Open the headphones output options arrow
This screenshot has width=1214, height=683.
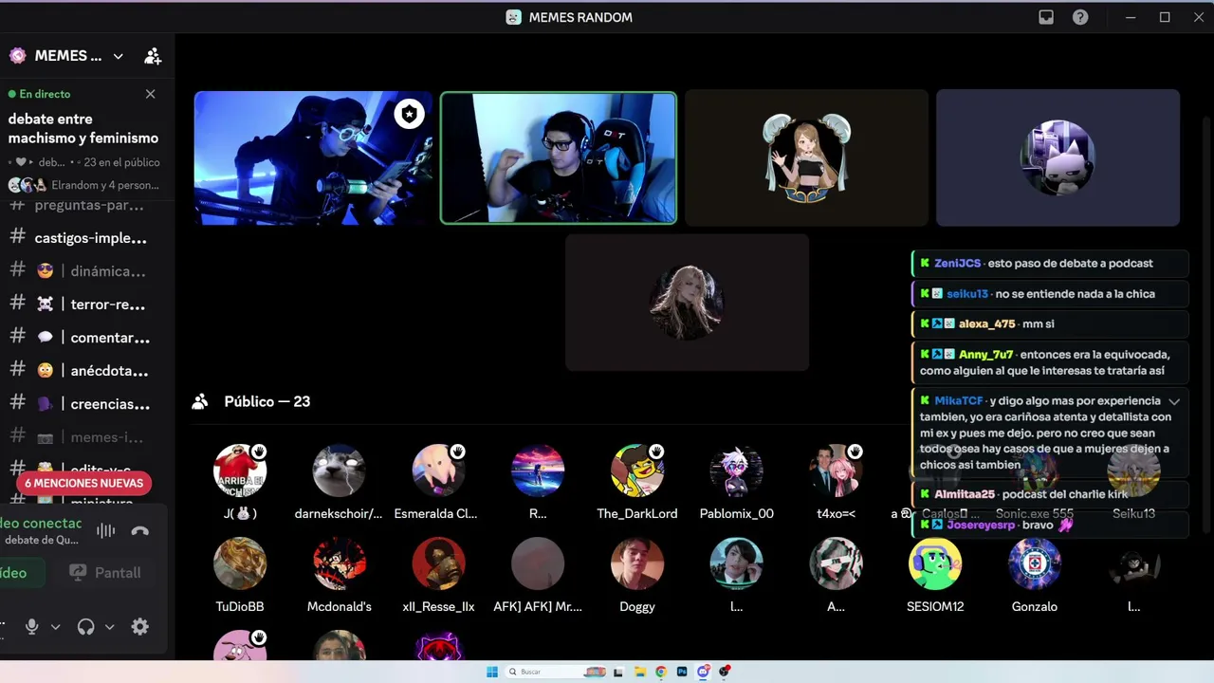click(109, 627)
